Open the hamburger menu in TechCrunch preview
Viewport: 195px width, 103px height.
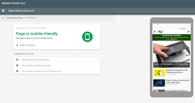(x=155, y=32)
